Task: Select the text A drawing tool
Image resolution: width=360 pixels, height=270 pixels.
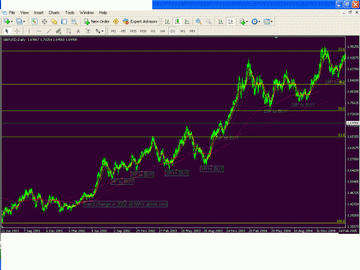Action: [x=78, y=31]
